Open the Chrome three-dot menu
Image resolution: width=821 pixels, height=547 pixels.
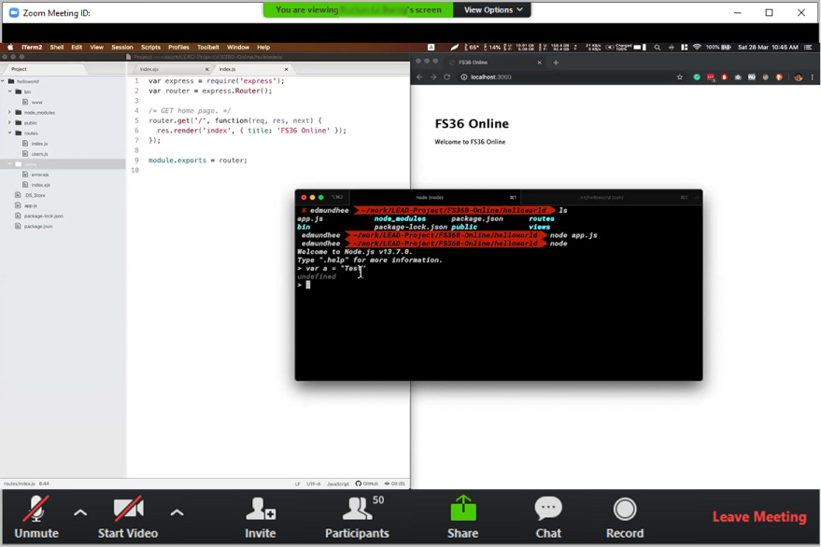812,77
